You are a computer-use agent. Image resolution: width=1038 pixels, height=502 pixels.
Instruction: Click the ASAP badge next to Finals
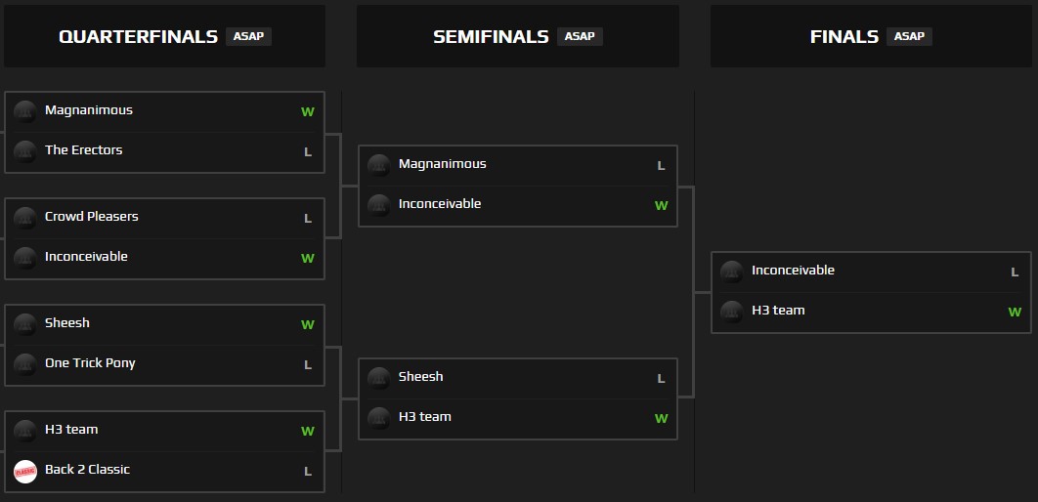pyautogui.click(x=909, y=37)
